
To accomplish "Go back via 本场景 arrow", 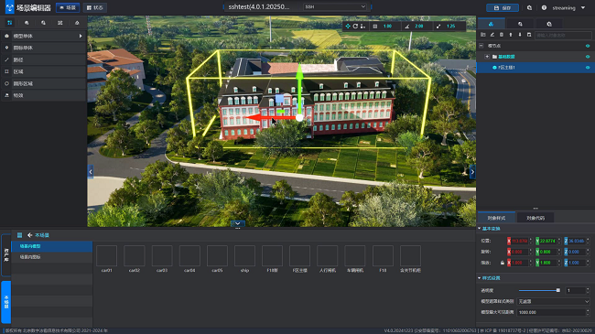I will 30,235.
